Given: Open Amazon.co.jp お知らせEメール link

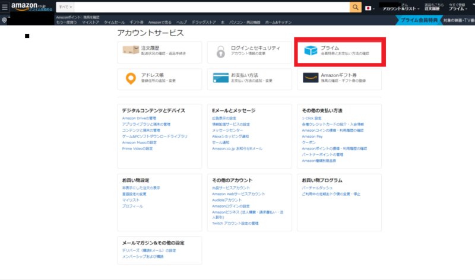Looking at the screenshot, I should [x=237, y=149].
